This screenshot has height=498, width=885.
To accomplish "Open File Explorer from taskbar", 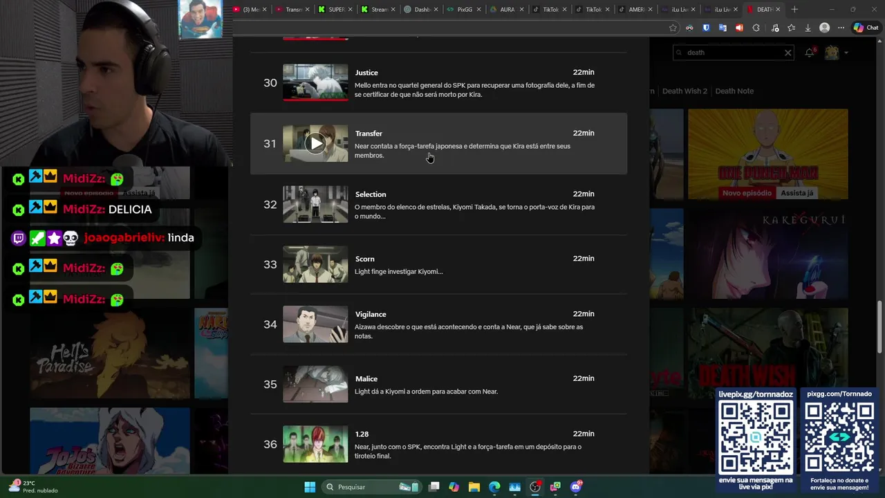I will tap(474, 487).
